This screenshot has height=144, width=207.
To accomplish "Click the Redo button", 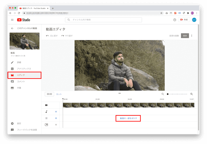I will 67,36.
